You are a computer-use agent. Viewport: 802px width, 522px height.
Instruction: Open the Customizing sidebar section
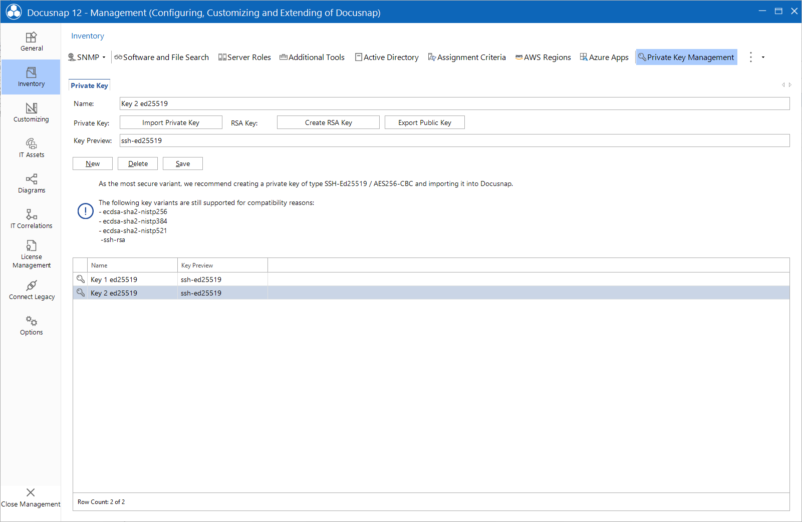[x=31, y=112]
